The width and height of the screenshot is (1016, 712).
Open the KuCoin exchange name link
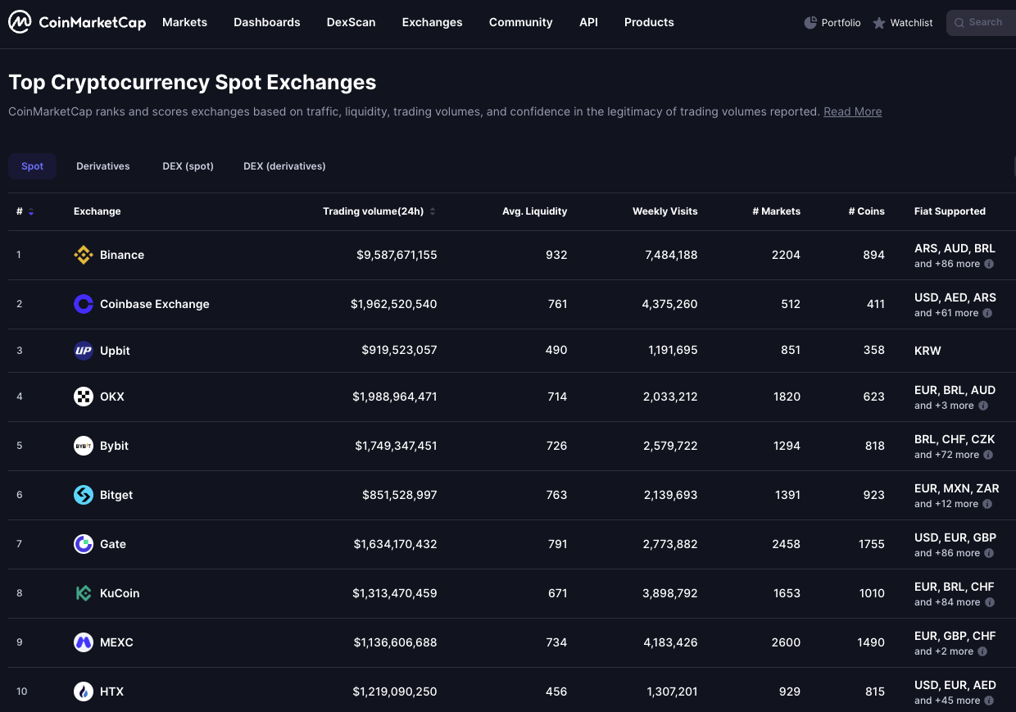[x=120, y=593]
